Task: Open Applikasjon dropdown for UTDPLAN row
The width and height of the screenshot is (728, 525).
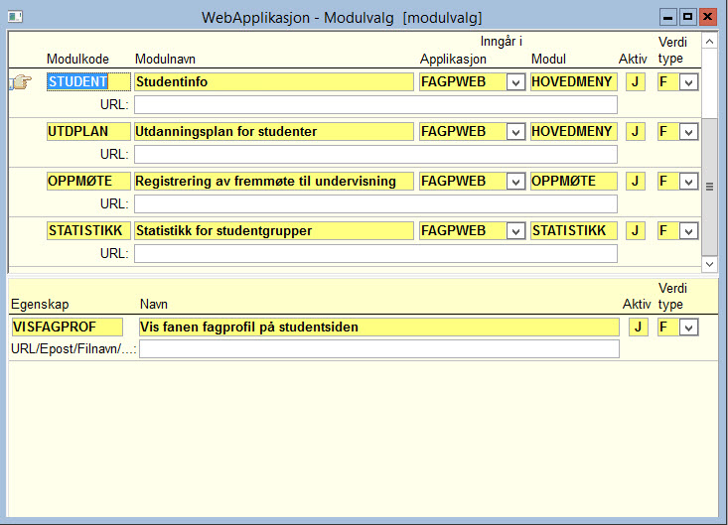Action: click(515, 132)
